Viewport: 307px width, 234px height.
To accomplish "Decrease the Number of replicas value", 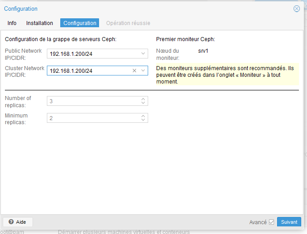I will tap(143, 103).
